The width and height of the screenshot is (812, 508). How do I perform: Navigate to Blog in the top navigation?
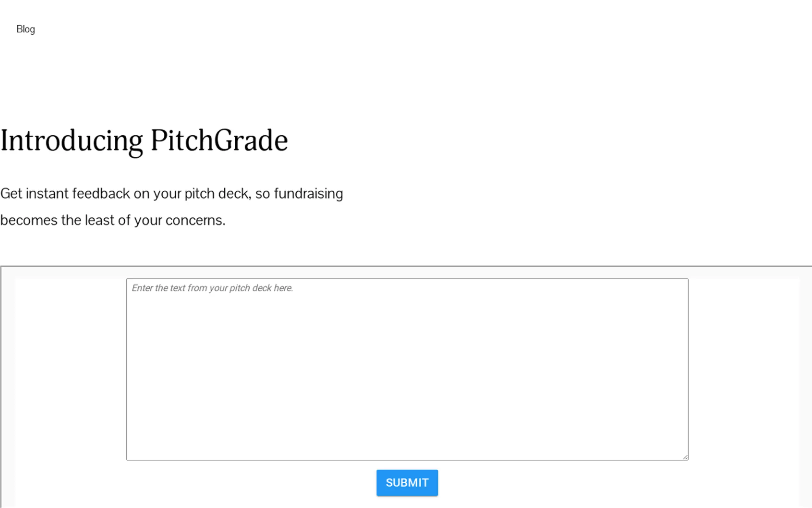tap(26, 29)
